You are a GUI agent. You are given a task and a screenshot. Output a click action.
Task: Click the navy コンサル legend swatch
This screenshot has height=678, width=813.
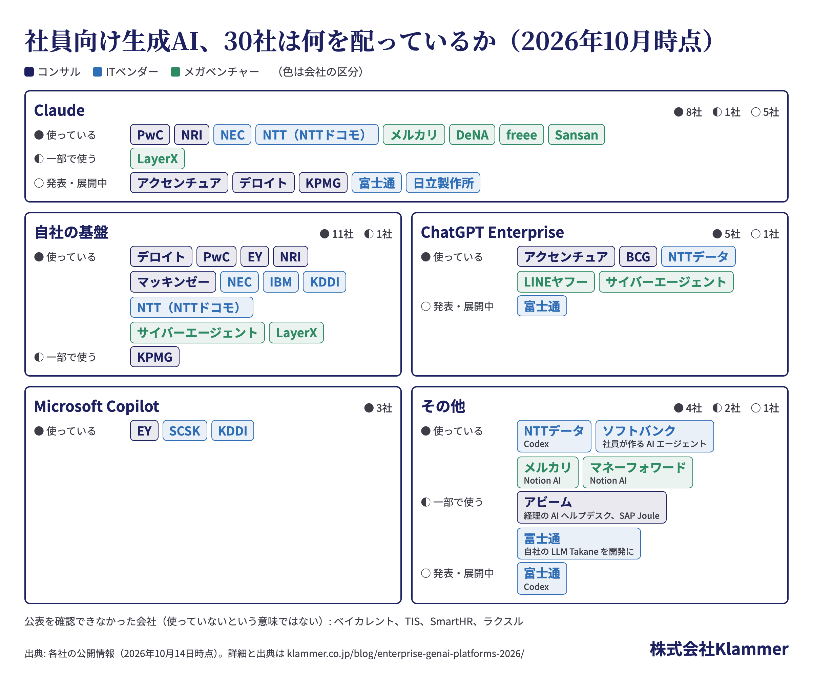pyautogui.click(x=29, y=72)
